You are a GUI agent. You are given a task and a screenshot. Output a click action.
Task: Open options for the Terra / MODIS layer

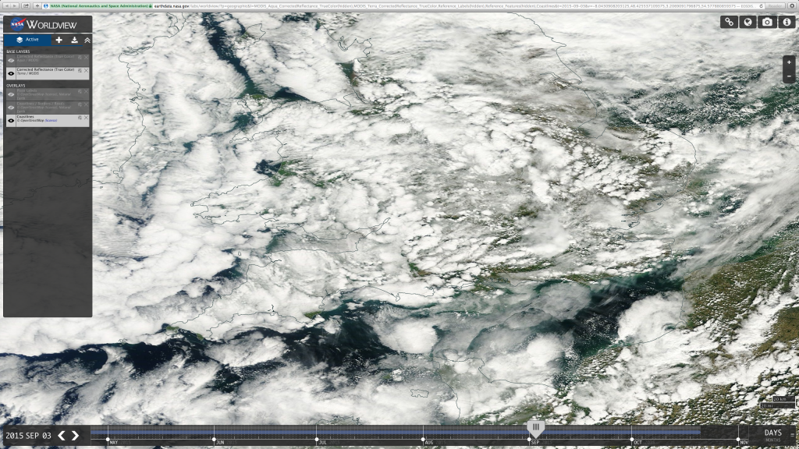[80, 71]
